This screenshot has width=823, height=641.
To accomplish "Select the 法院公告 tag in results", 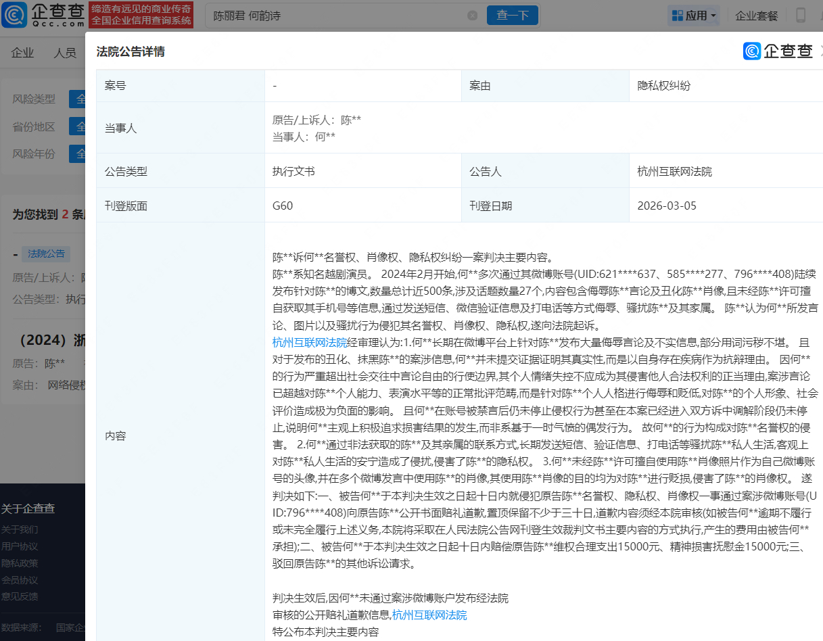I will pyautogui.click(x=46, y=254).
